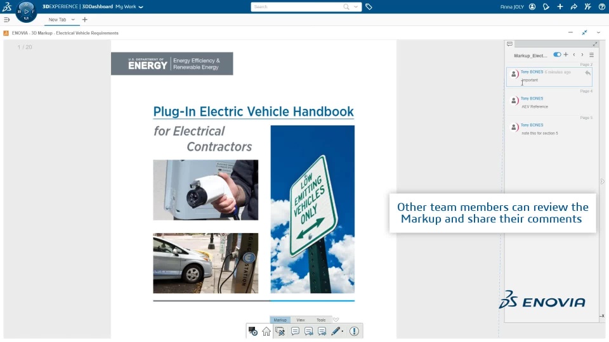Viewport: 609px width, 342px height.
Task: Close the comments panel with X
Action: tap(602, 316)
